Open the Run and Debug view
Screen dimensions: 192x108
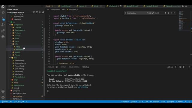pyautogui.click(x=3, y=25)
